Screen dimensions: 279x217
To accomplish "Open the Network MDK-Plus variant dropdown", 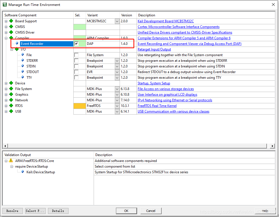I will tap(117, 100).
